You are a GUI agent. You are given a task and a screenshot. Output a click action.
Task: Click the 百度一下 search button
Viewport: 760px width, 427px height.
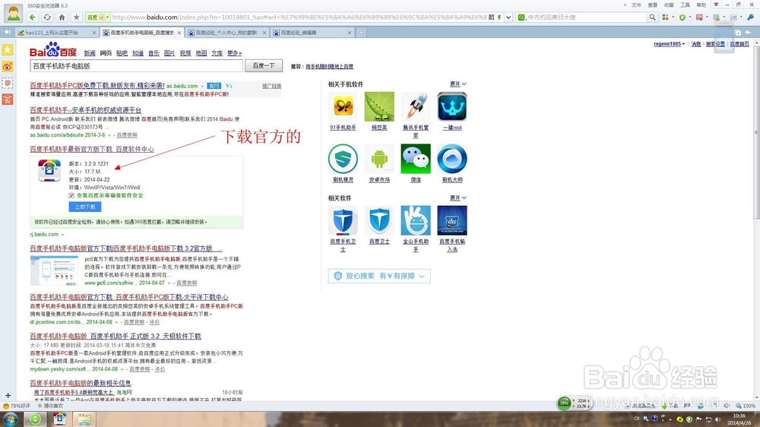264,66
